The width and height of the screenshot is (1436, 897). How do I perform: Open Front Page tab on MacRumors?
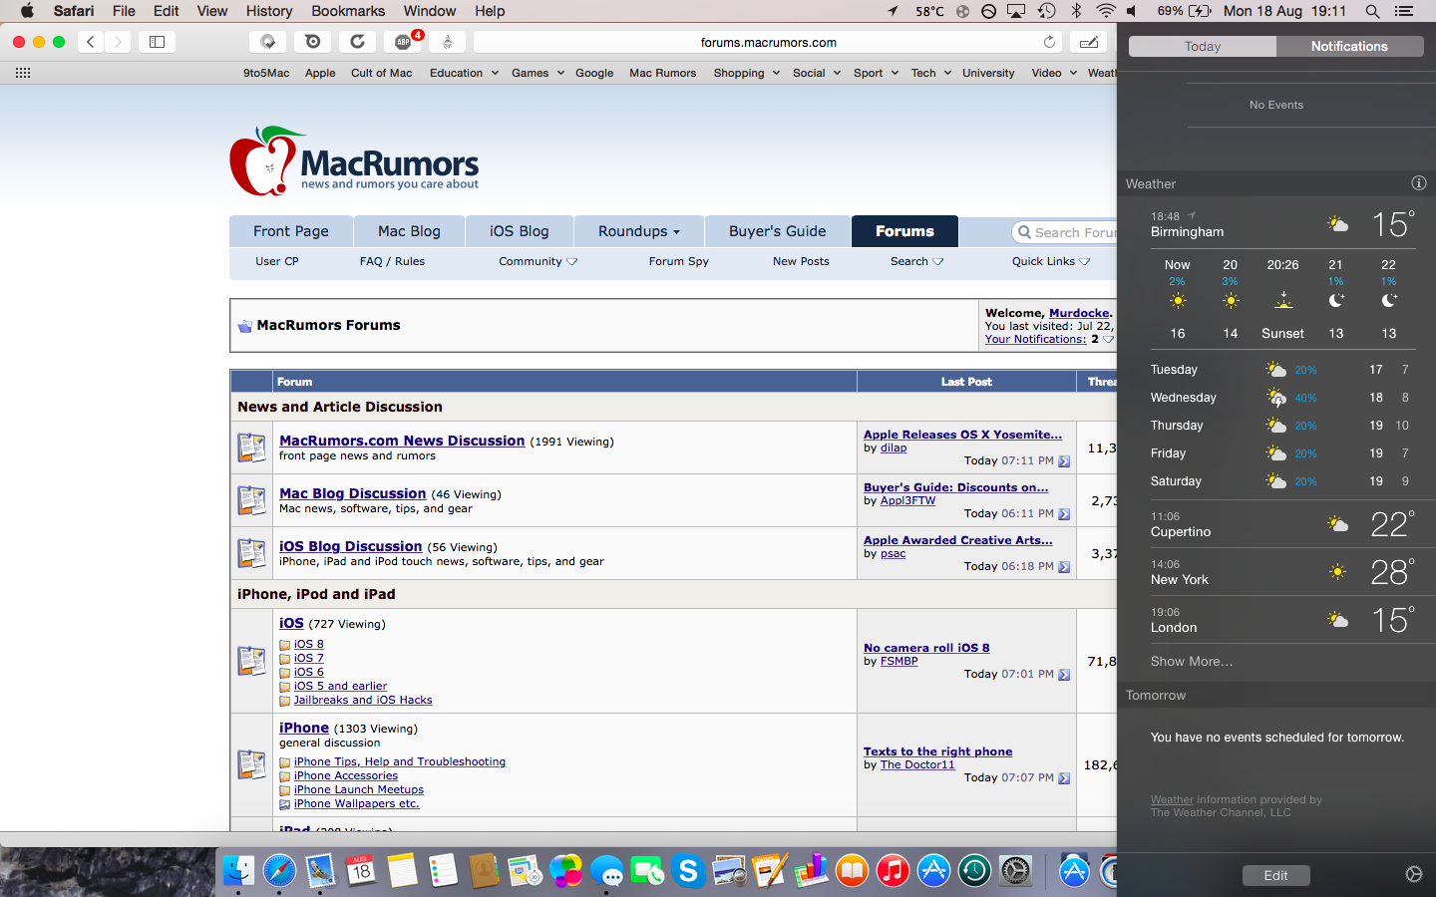pyautogui.click(x=291, y=231)
